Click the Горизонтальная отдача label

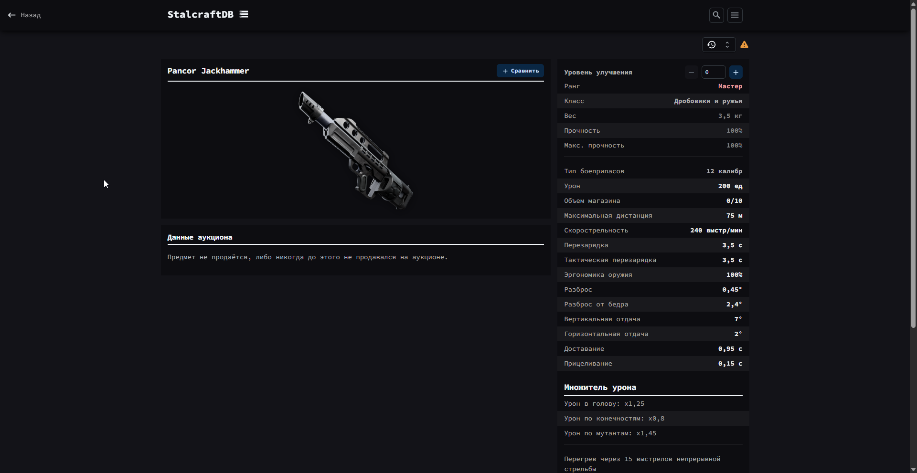(606, 334)
